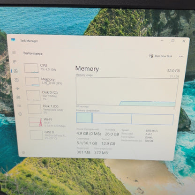Click the Disk 0 mini graph thumbnail
Image resolution: width=195 pixels, height=195 pixels.
click(33, 95)
